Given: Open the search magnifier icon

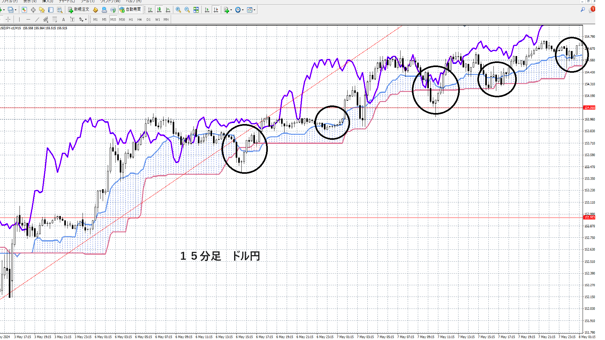Looking at the screenshot, I should (x=583, y=10).
